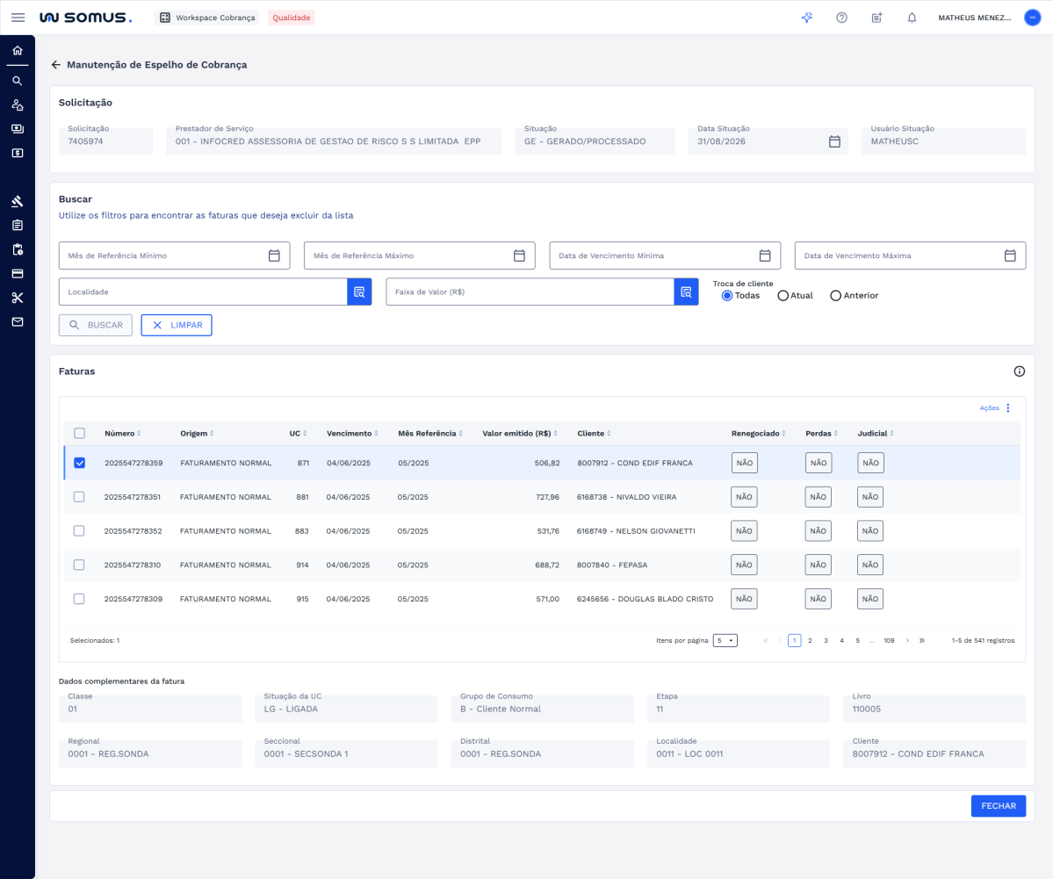This screenshot has width=1053, height=879.
Task: Open Workspace Cobrança selector
Action: [x=207, y=18]
